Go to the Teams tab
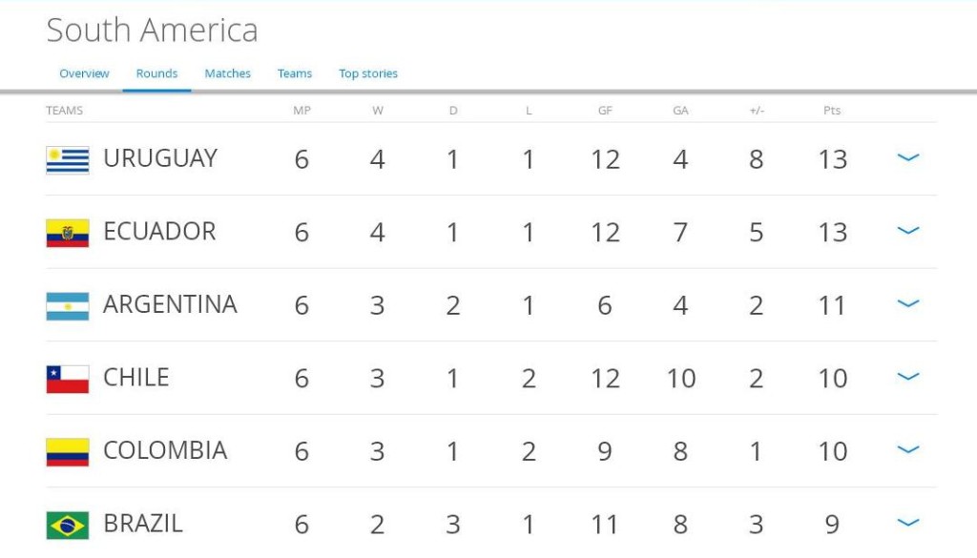Screen dimensions: 977x558 click(x=295, y=73)
